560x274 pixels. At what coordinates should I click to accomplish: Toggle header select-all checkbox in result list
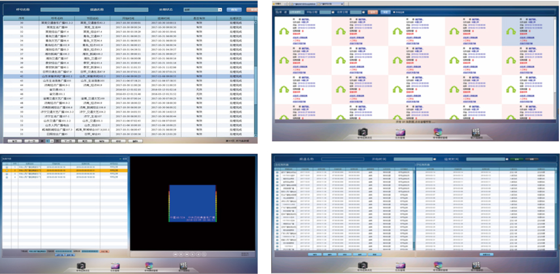[6, 164]
